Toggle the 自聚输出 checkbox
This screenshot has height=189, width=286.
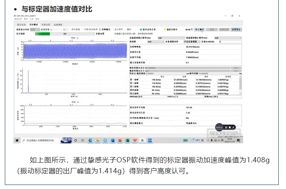[x=100, y=29]
